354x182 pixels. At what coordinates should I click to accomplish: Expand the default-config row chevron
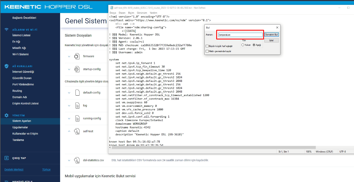click(x=69, y=93)
